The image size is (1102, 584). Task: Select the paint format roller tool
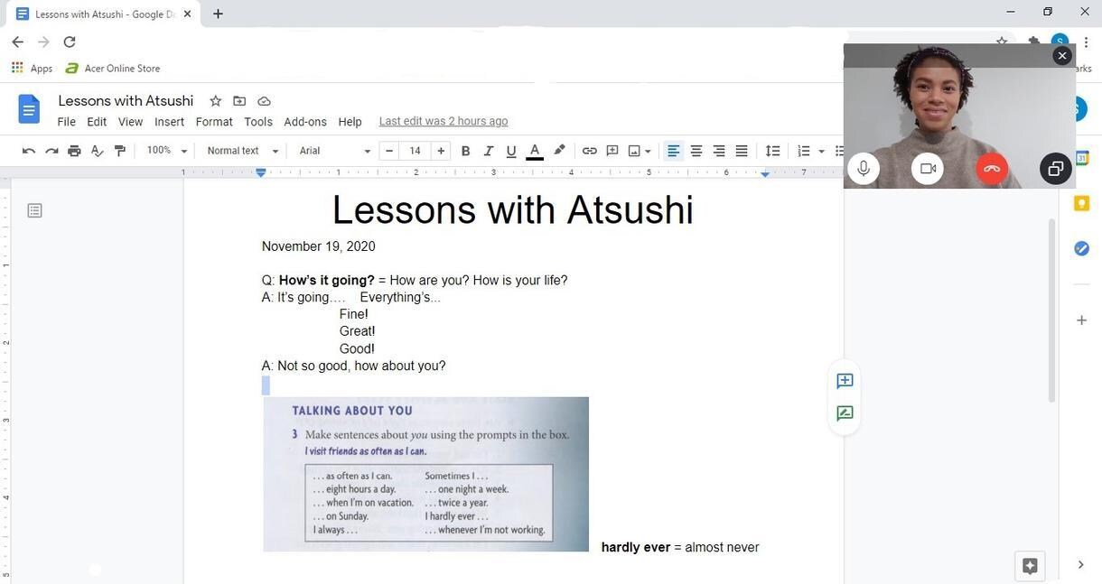[120, 151]
